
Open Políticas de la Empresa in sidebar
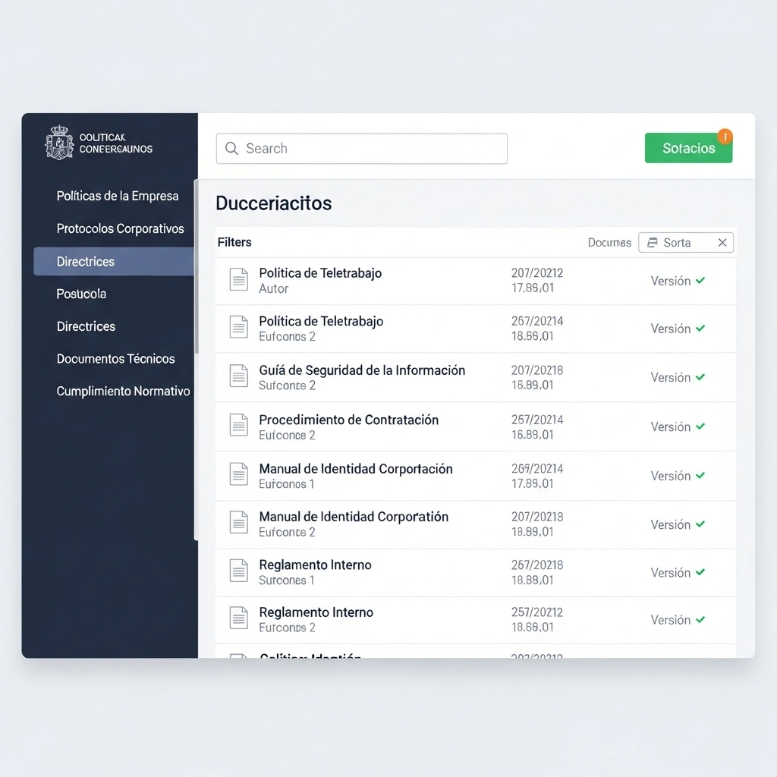point(118,196)
